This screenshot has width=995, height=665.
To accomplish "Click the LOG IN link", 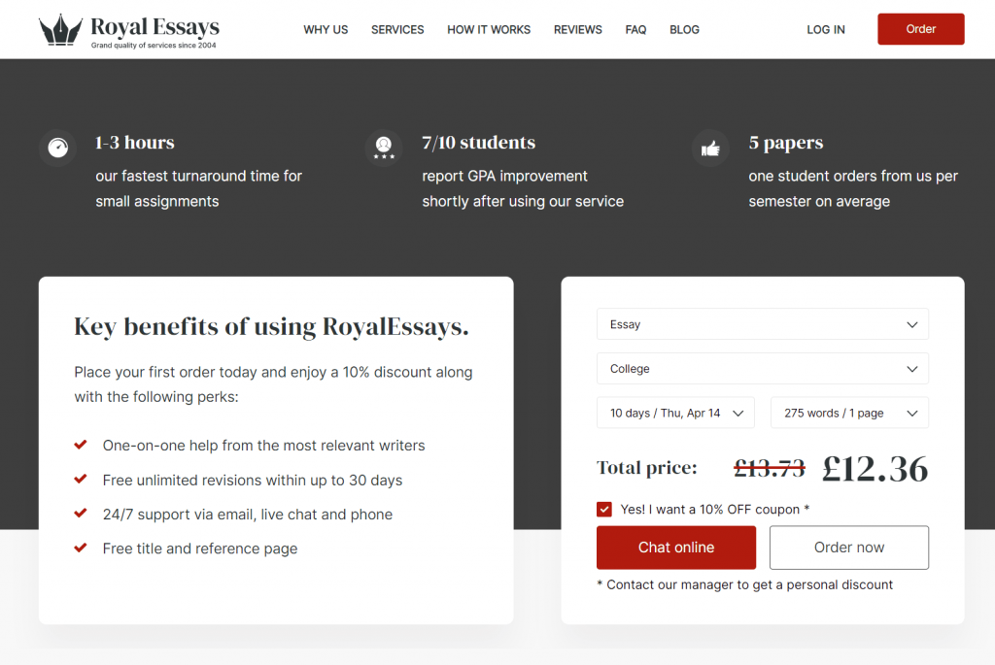I will pos(826,30).
